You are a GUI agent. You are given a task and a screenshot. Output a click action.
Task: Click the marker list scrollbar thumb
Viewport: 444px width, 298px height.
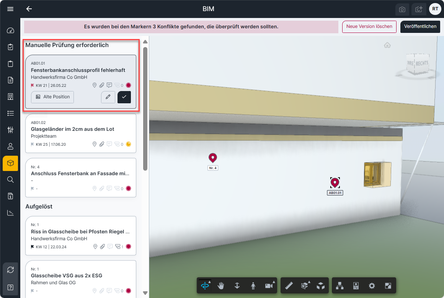click(145, 109)
